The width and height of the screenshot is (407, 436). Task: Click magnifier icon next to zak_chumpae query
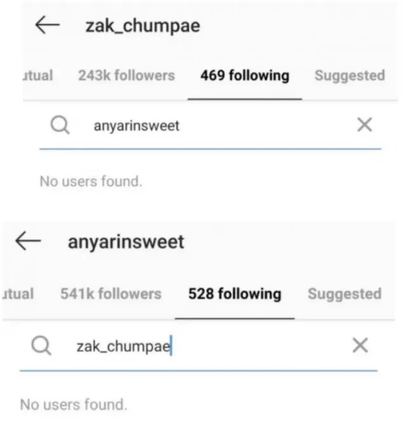point(41,345)
